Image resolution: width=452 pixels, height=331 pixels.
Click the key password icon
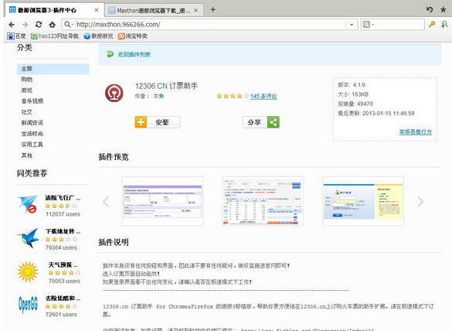(432, 25)
